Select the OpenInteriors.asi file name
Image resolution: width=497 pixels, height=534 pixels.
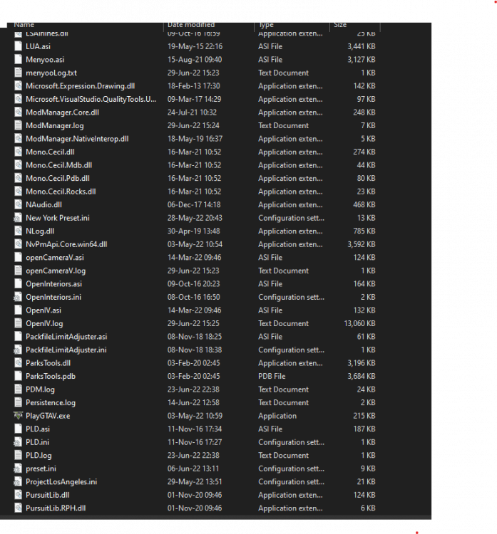coord(54,284)
